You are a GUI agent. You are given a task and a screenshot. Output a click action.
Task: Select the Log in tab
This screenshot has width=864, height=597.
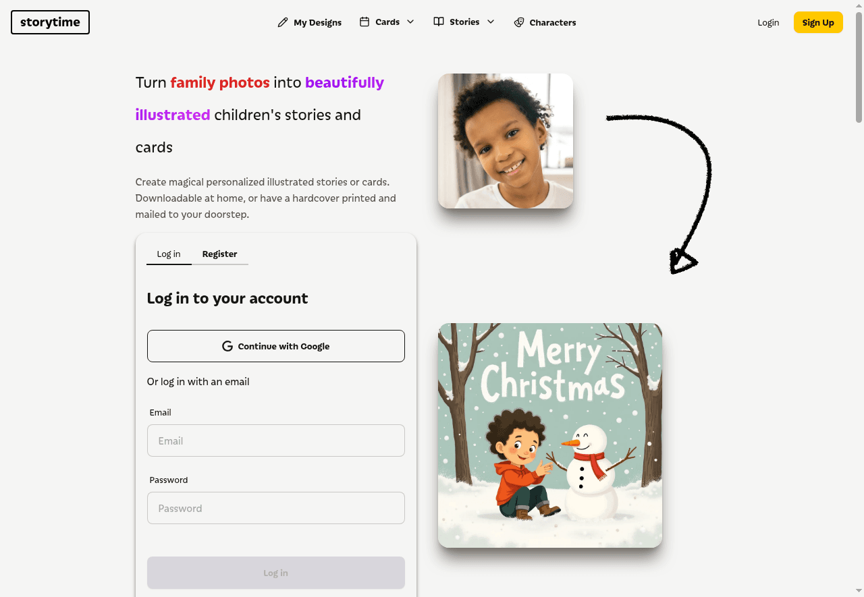click(x=169, y=254)
